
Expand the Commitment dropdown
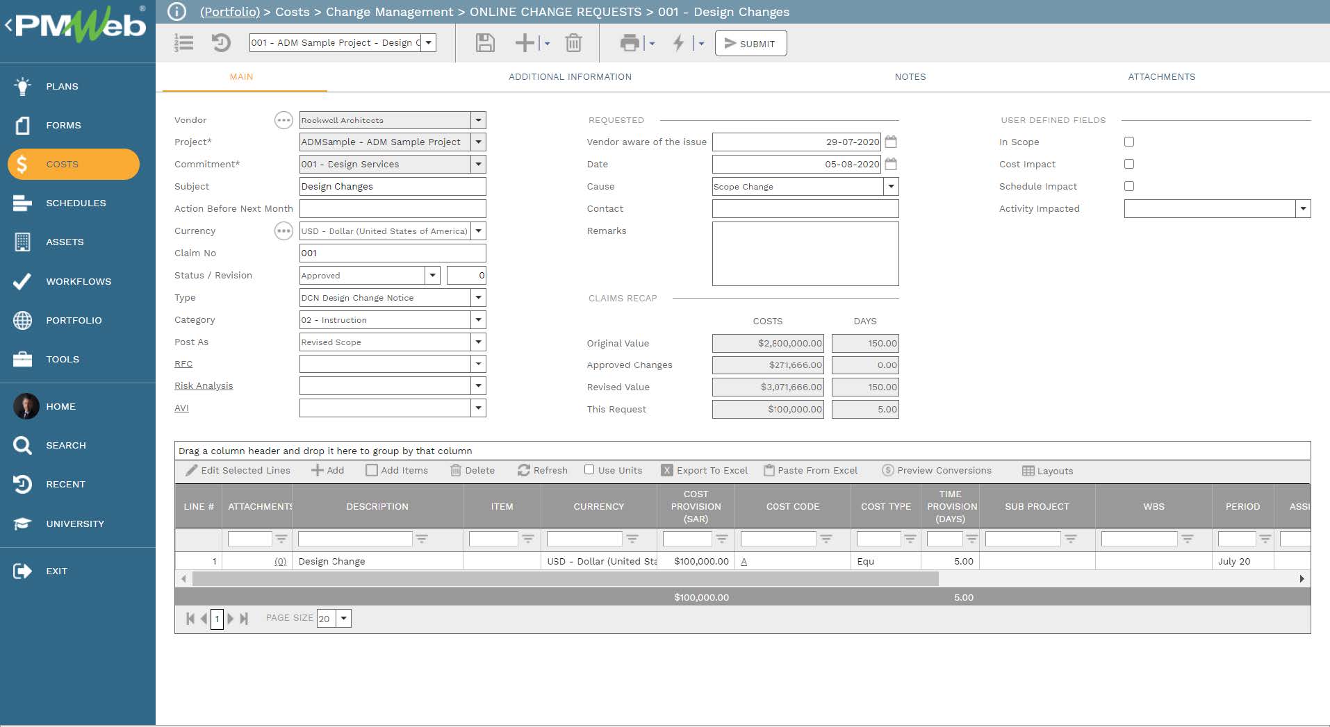pyautogui.click(x=478, y=164)
